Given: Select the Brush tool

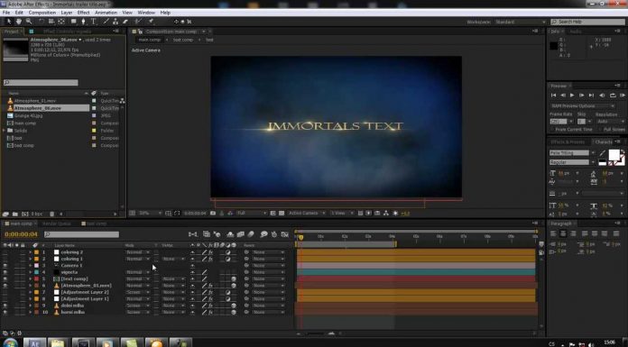Looking at the screenshot, I should (x=106, y=22).
